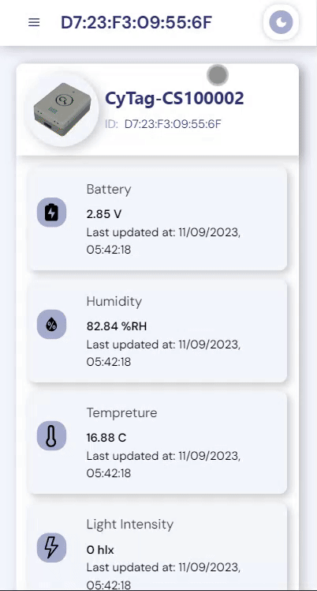Image resolution: width=317 pixels, height=591 pixels.
Task: Click the 0 hlx light reading
Action: [x=100, y=550]
